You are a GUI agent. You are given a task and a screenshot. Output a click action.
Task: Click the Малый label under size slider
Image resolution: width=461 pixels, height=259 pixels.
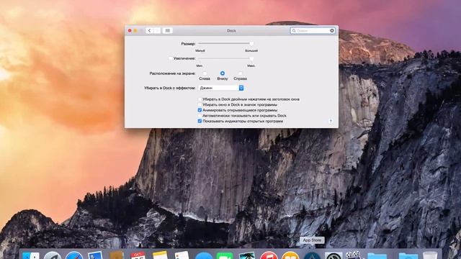200,51
